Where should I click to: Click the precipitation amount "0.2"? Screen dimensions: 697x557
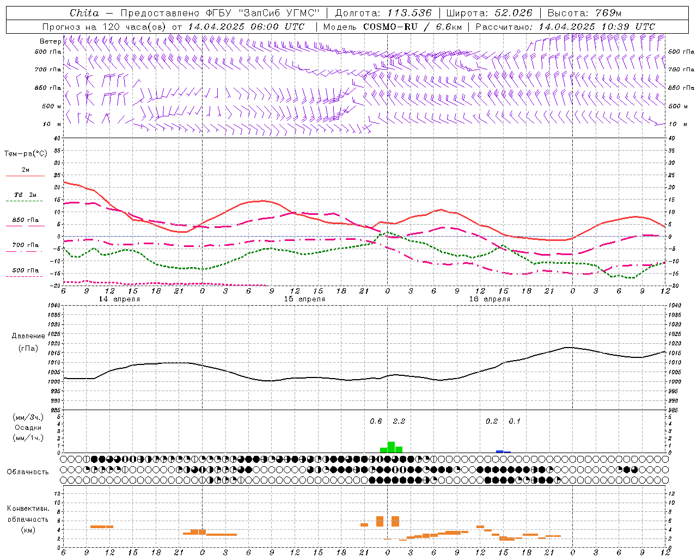coord(492,422)
